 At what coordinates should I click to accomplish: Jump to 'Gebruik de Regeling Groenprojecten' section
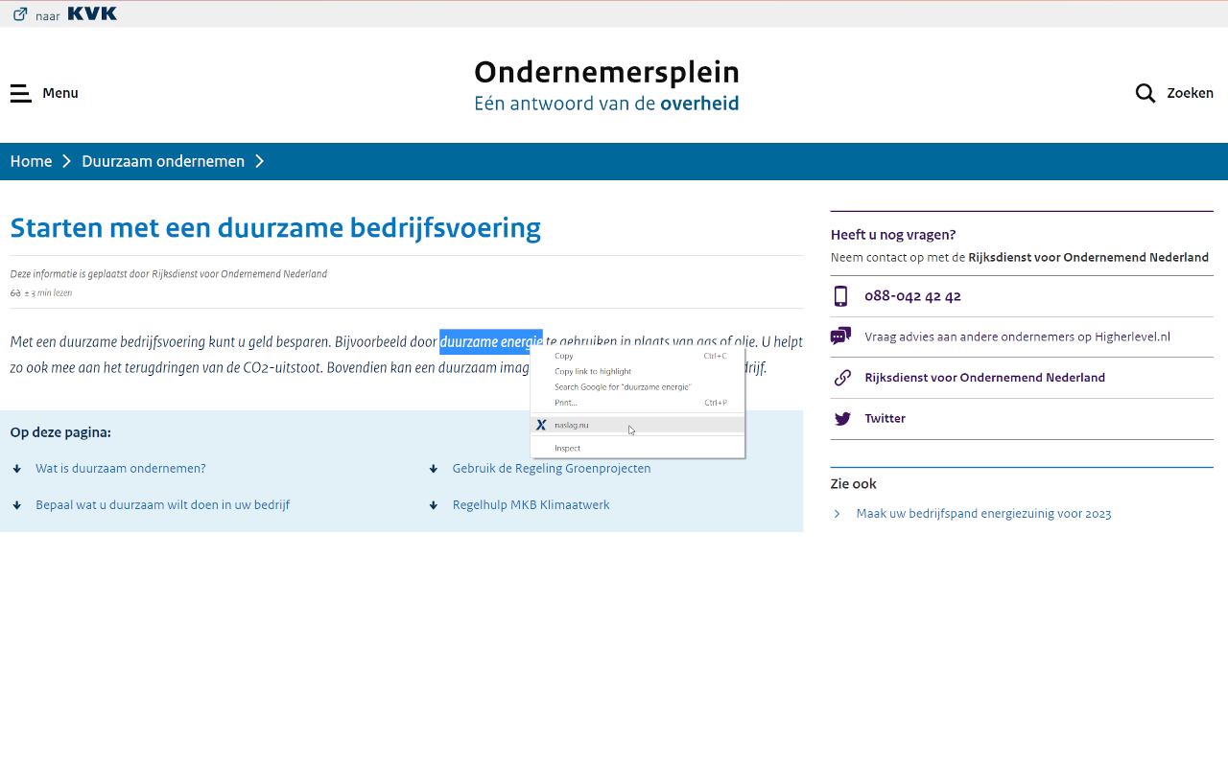(x=552, y=469)
